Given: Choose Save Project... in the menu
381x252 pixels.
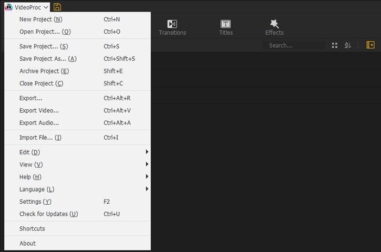Looking at the screenshot, I should 77,46.
